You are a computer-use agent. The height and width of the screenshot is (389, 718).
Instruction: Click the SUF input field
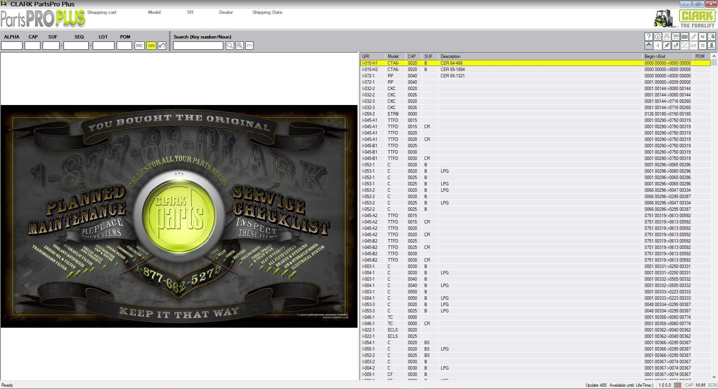[51, 46]
